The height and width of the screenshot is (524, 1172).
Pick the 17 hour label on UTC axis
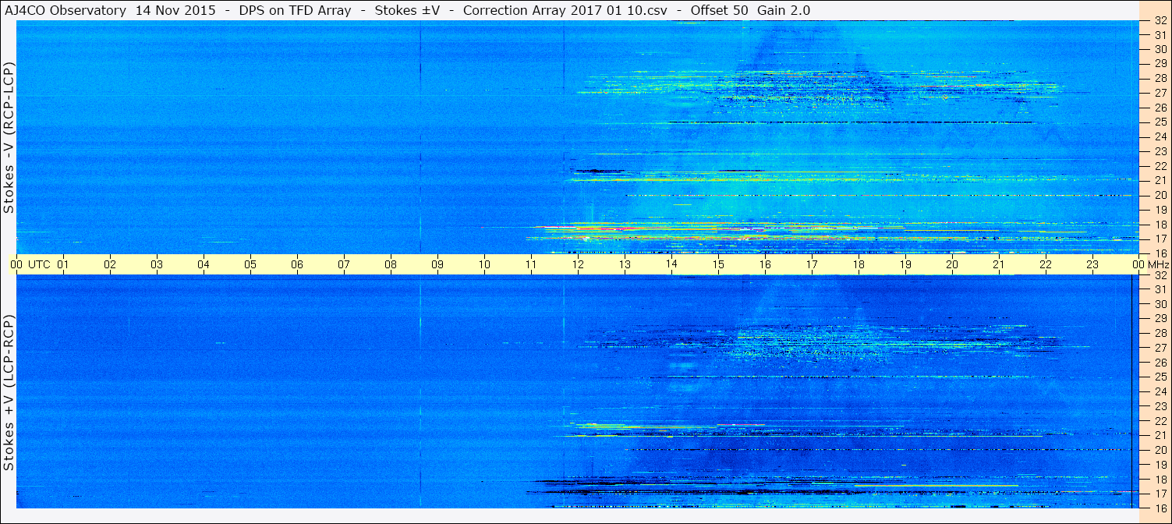812,264
